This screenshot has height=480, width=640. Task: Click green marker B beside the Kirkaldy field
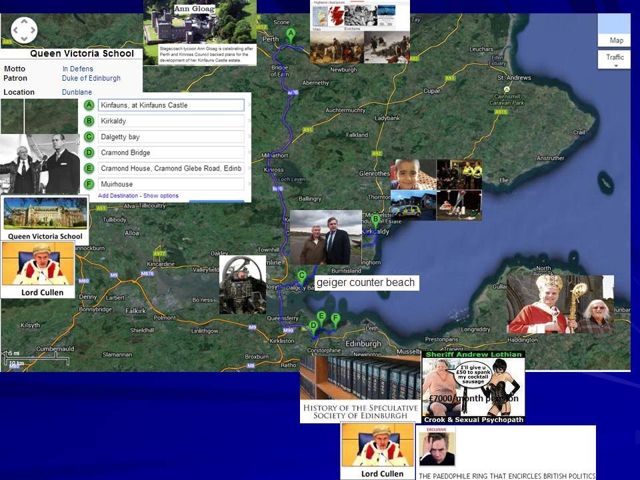(x=89, y=121)
